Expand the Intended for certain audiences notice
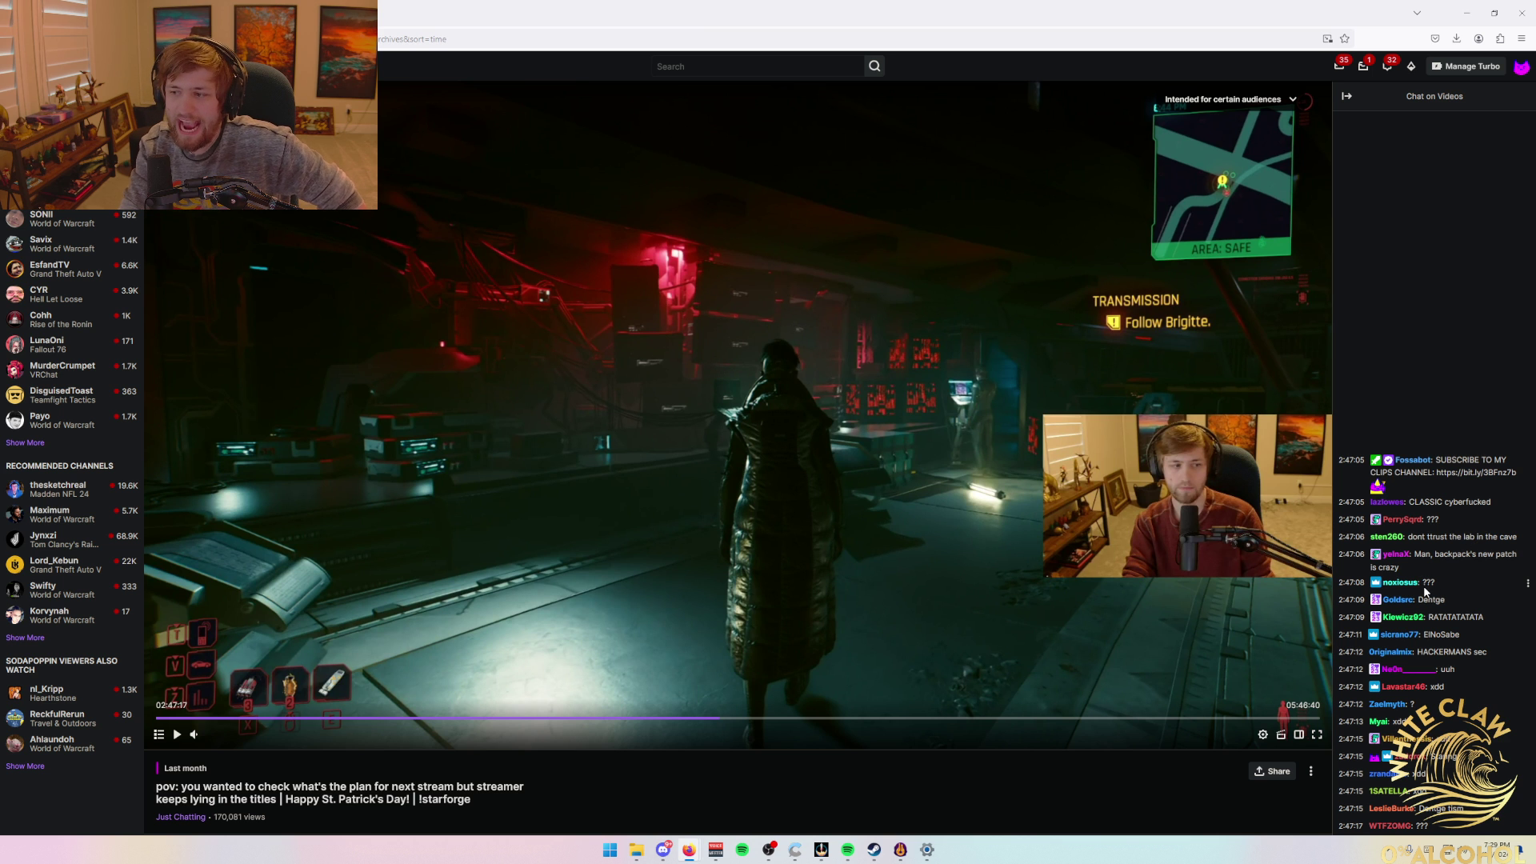Image resolution: width=1536 pixels, height=864 pixels. (x=1293, y=99)
